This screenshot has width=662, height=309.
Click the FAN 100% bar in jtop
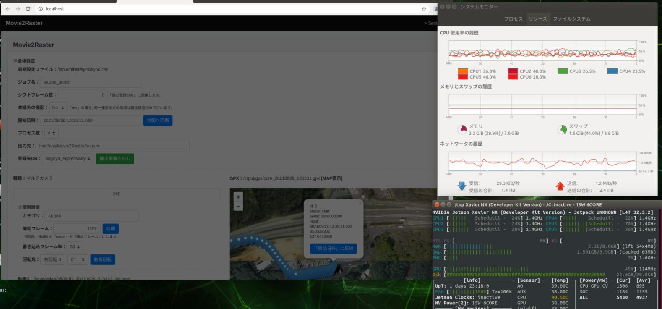468,292
